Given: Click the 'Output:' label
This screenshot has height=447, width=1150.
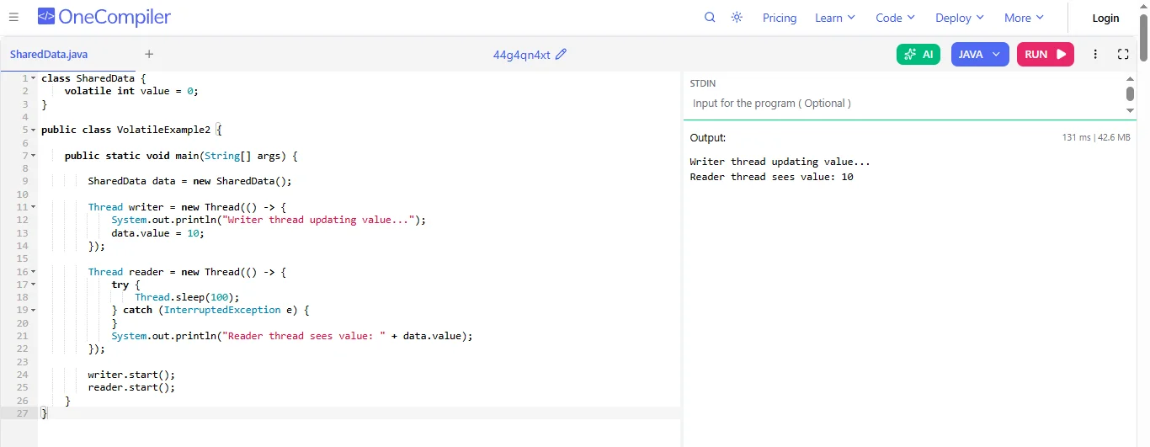Looking at the screenshot, I should click(x=707, y=137).
